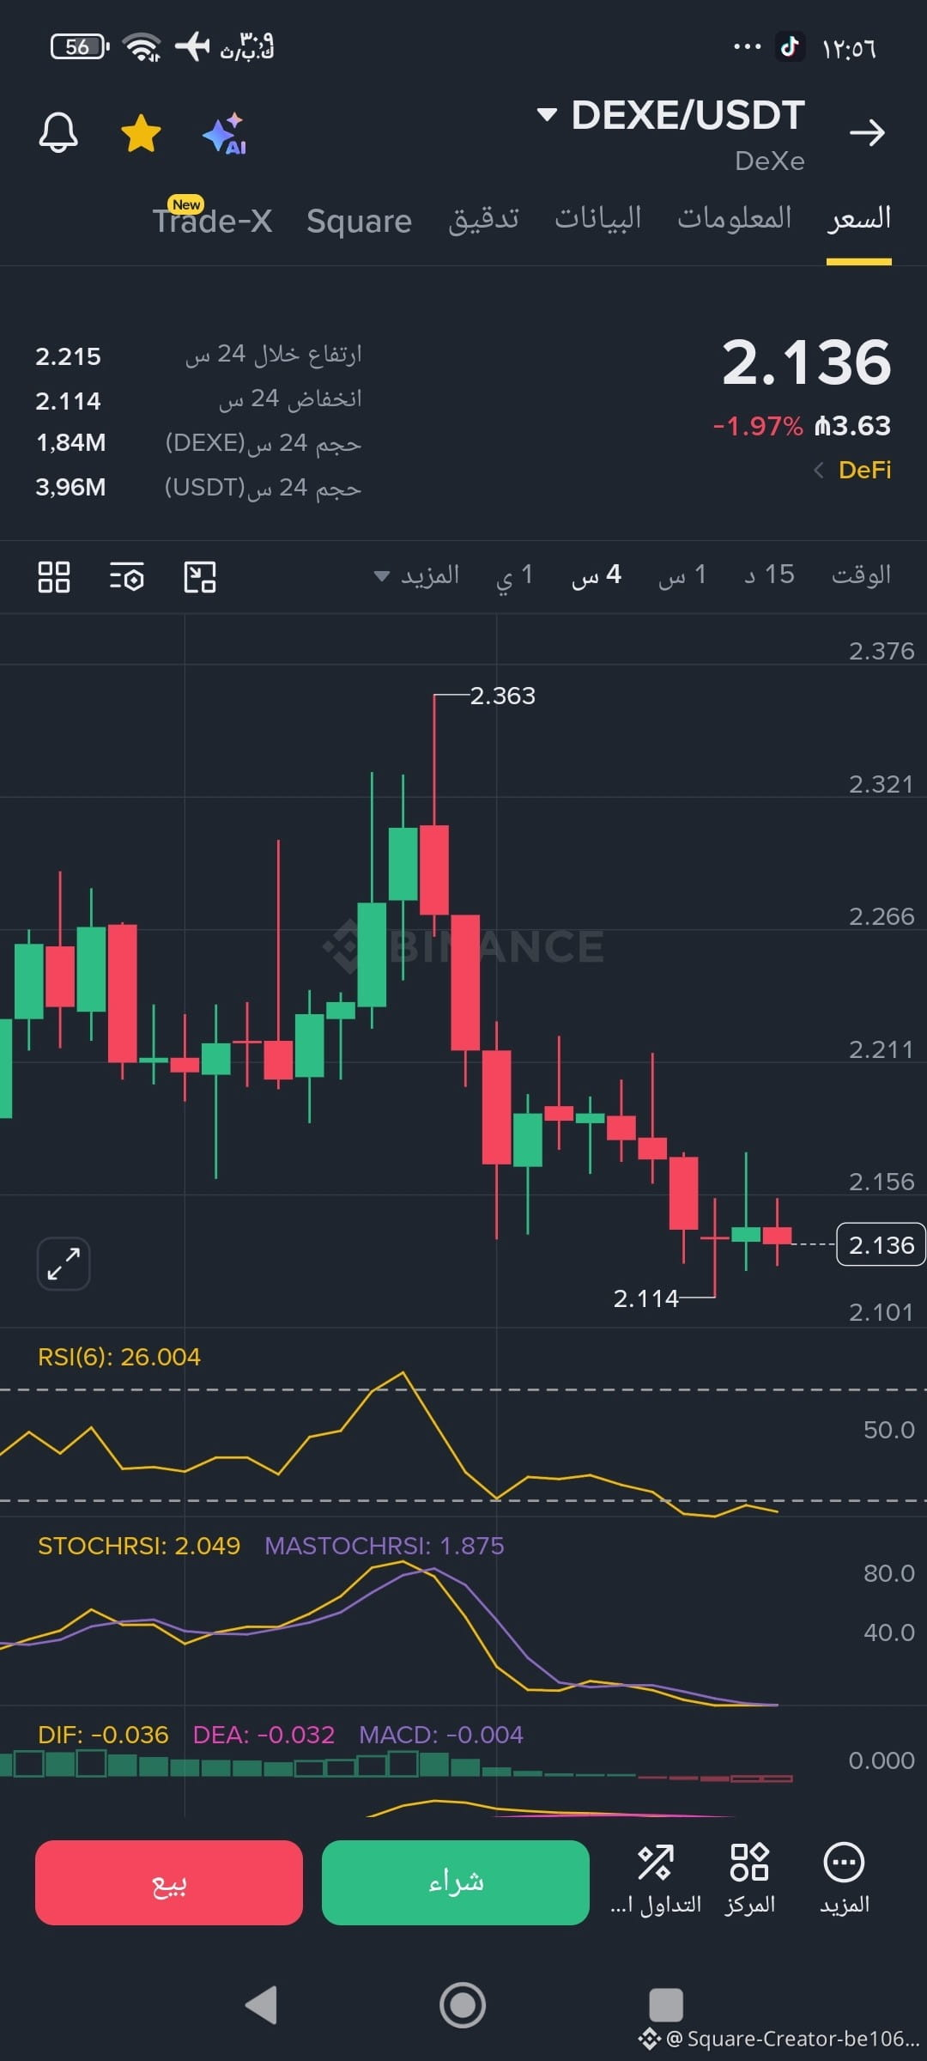Tap the 2.114 low marker on chart
Viewport: 927px width, 2061px height.
tap(645, 1298)
